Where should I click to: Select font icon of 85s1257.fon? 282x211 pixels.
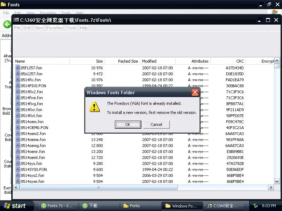(x=18, y=73)
